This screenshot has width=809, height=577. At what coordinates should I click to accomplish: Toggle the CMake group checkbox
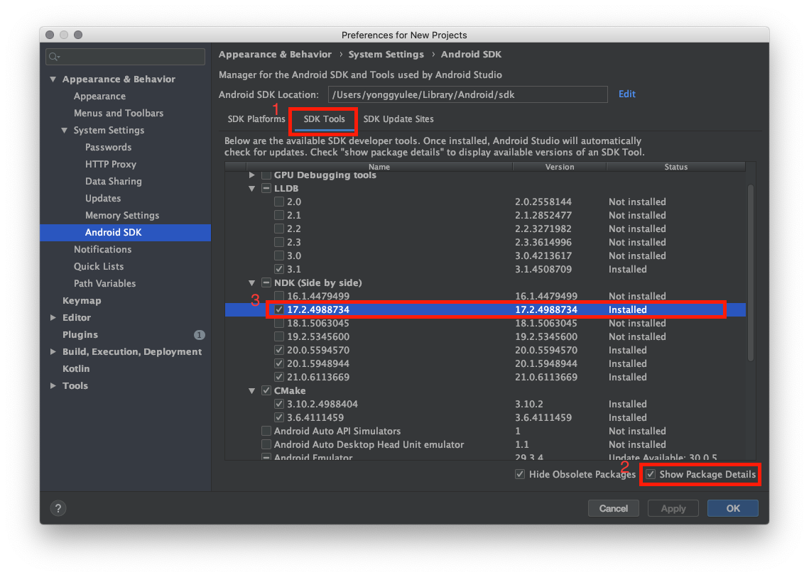click(266, 390)
